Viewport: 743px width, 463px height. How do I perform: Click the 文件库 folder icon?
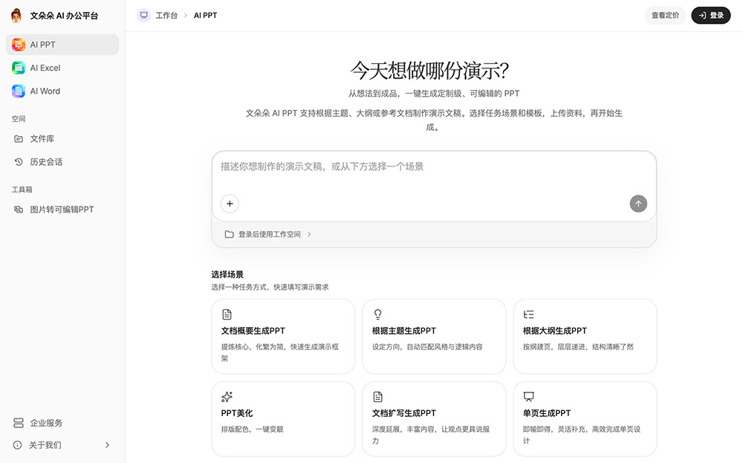(19, 139)
